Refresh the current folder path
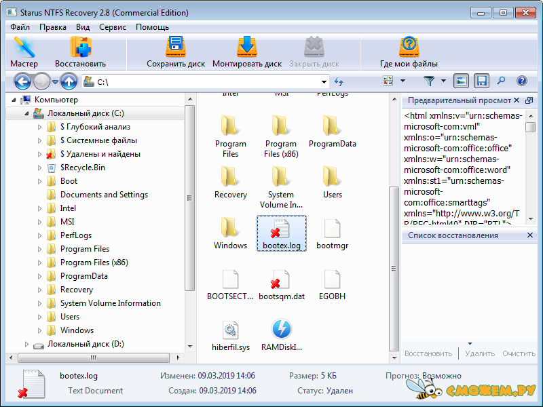This screenshot has width=543, height=407. coord(339,82)
